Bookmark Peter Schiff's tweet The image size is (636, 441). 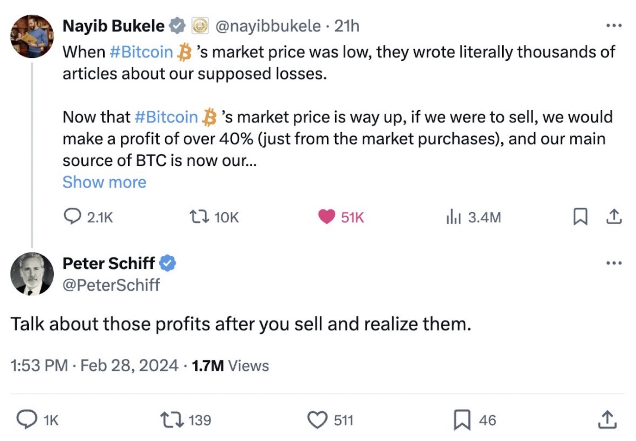461,420
